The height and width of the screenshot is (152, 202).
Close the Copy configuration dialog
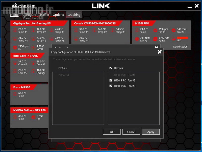tap(160, 52)
